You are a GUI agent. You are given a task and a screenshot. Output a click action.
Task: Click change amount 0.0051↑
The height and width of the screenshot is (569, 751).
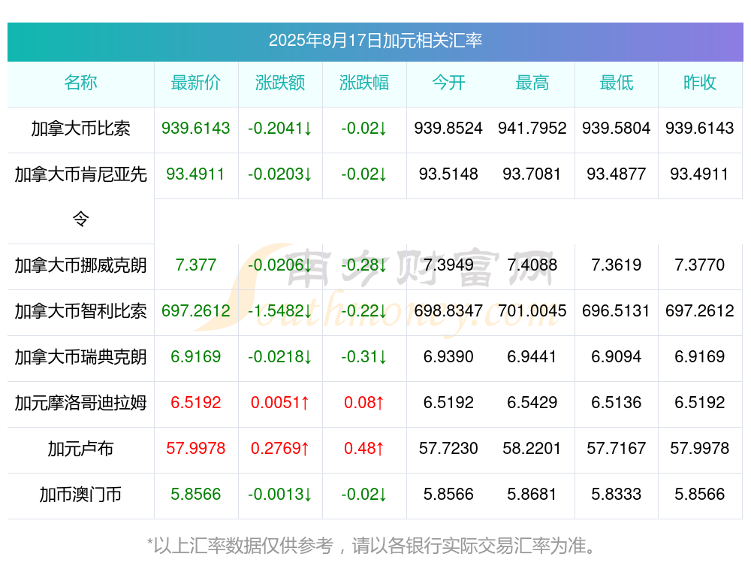coord(280,403)
